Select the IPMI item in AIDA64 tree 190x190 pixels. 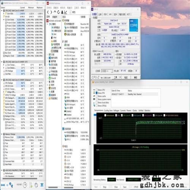(x=54, y=38)
